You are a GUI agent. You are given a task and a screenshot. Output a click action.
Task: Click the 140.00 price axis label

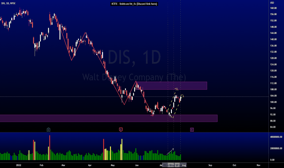point(273,39)
